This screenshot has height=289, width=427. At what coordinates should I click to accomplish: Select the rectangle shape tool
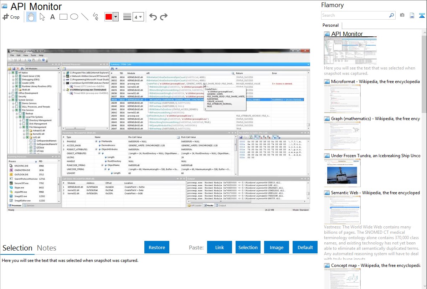point(63,17)
